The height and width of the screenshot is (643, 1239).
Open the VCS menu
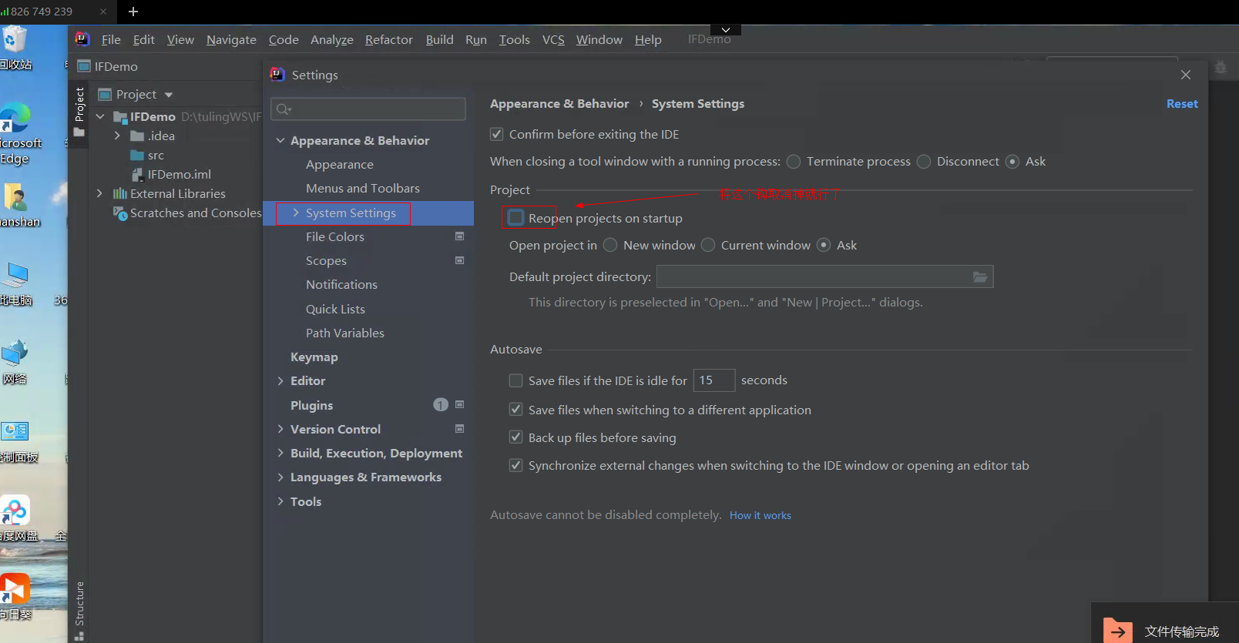pos(553,39)
